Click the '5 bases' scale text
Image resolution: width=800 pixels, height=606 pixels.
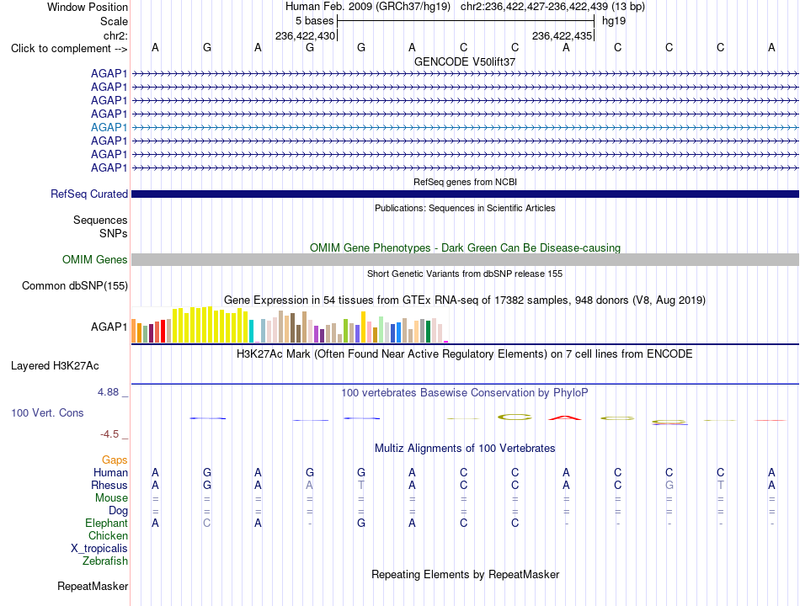click(x=314, y=21)
